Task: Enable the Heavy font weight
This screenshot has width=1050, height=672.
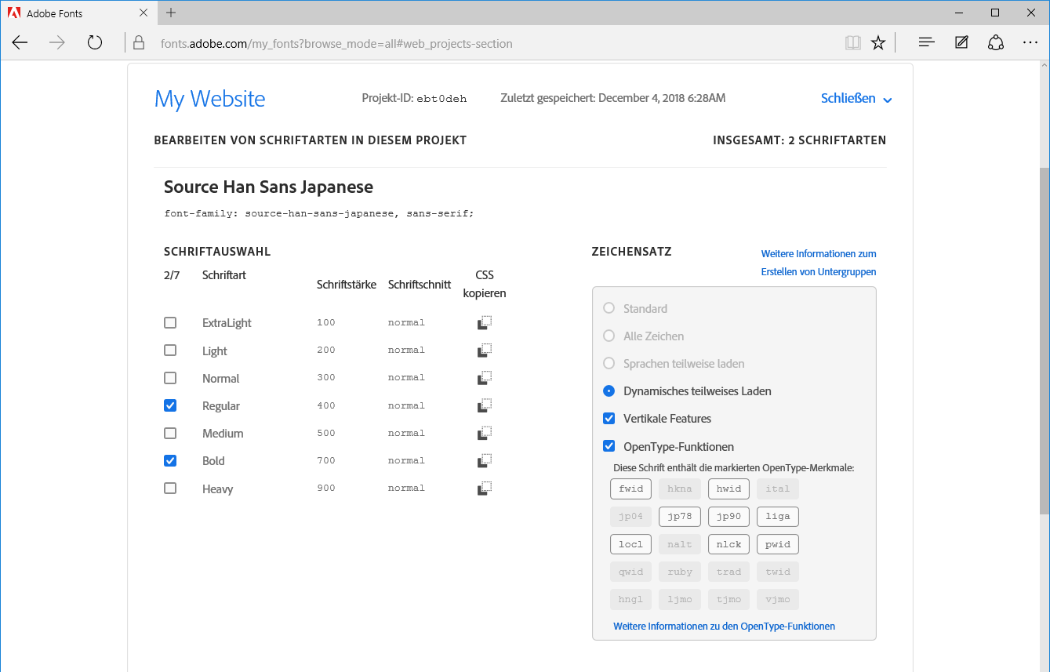Action: pos(170,488)
